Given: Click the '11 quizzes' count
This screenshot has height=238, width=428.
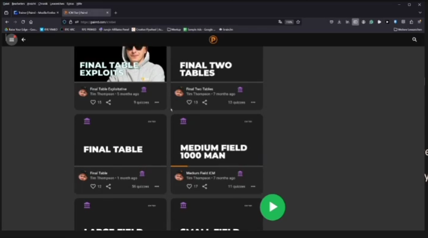Looking at the screenshot, I should tap(237, 186).
